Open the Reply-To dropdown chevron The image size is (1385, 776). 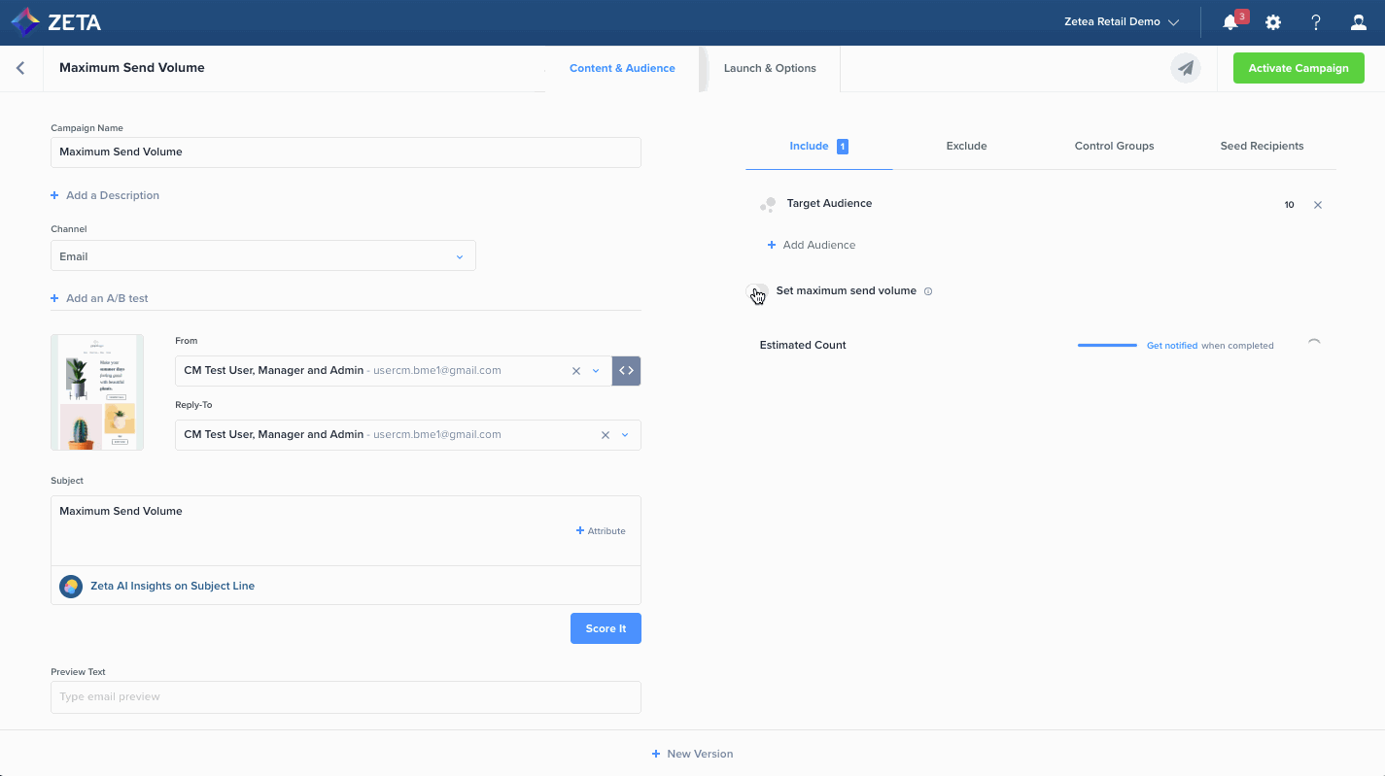click(625, 435)
